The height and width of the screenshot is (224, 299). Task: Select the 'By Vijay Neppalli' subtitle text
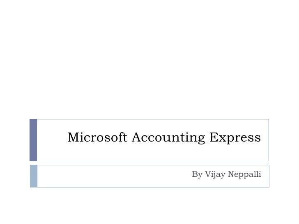(x=226, y=174)
